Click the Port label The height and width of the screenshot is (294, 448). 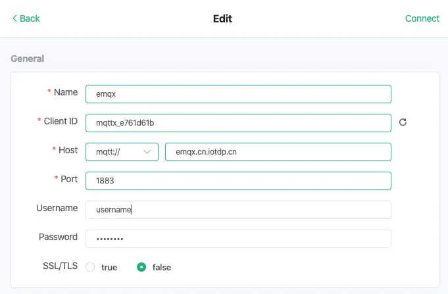coord(69,179)
